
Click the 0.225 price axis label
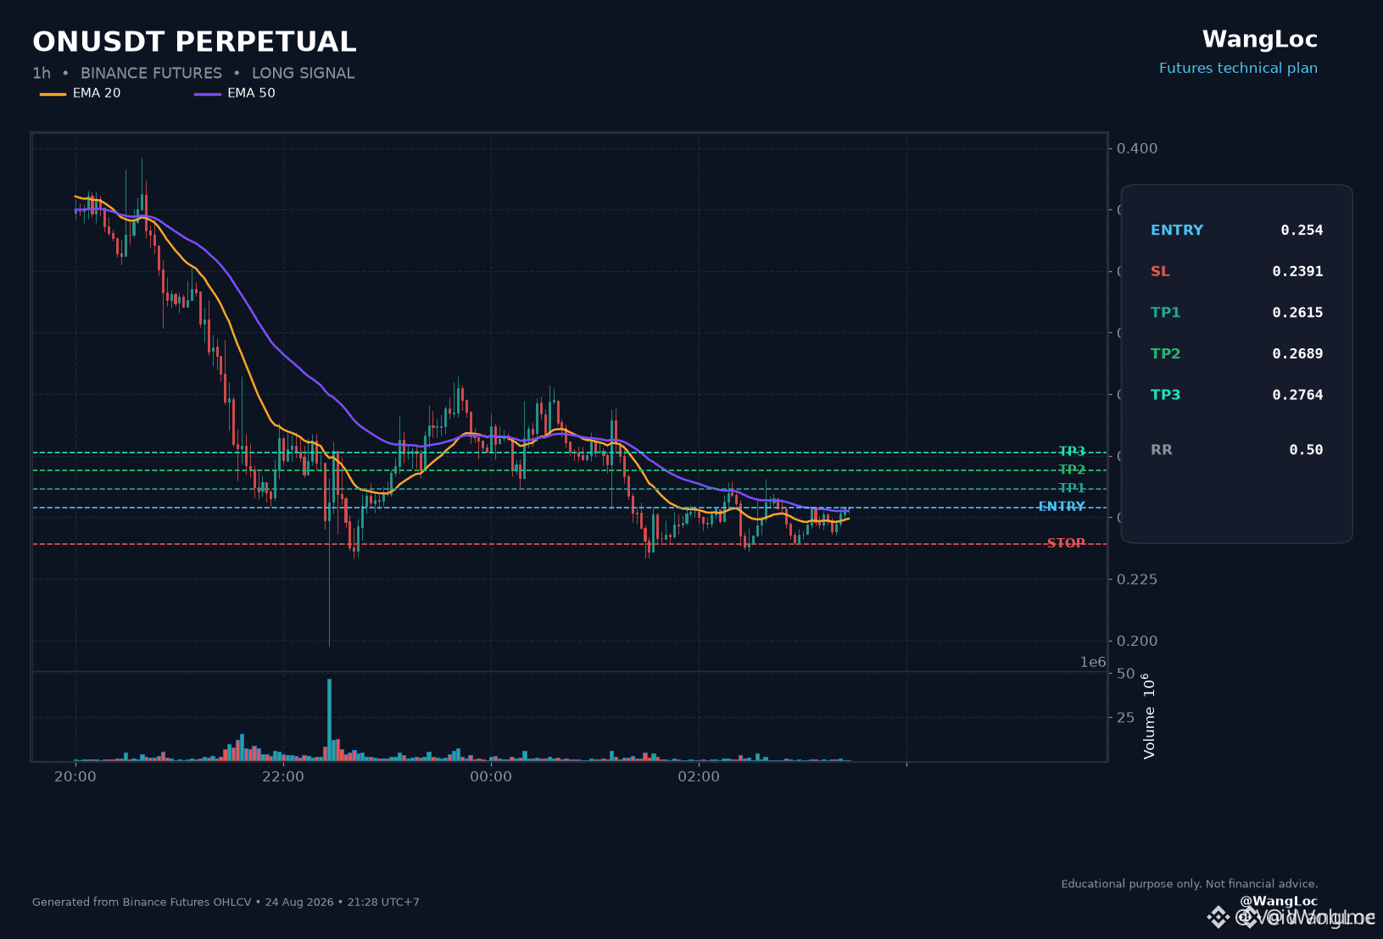tap(1137, 579)
